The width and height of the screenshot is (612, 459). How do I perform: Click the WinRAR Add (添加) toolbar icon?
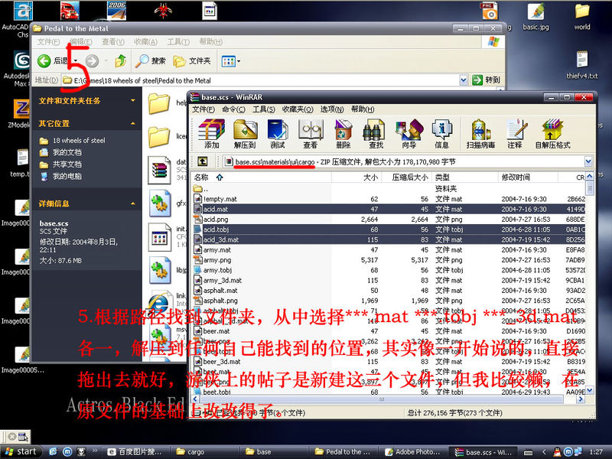211,135
